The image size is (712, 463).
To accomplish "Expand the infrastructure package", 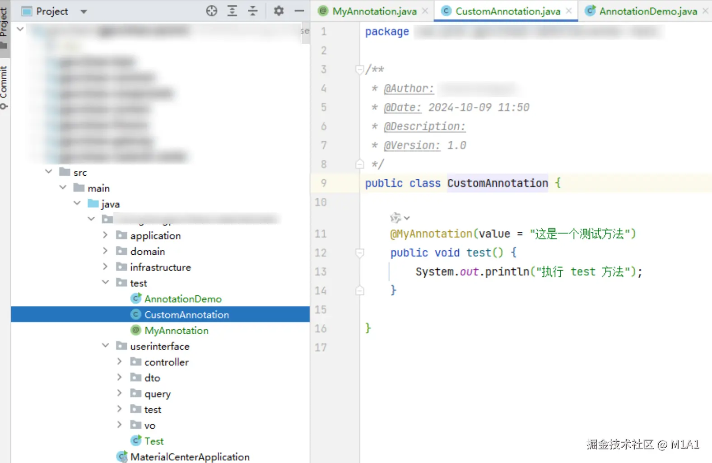I will [105, 267].
